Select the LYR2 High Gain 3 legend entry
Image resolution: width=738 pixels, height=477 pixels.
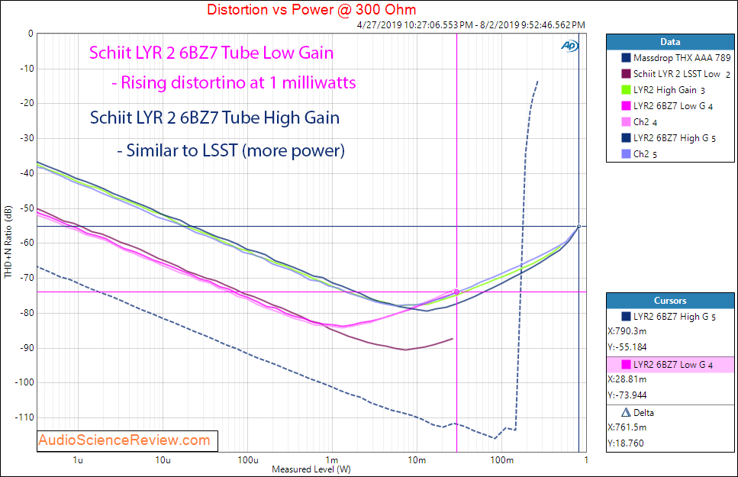point(669,90)
